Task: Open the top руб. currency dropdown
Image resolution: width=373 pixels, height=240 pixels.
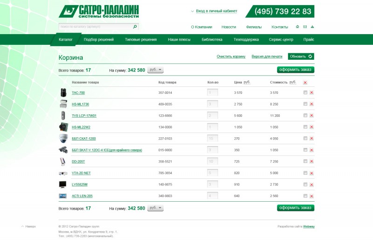Action: click(x=156, y=70)
